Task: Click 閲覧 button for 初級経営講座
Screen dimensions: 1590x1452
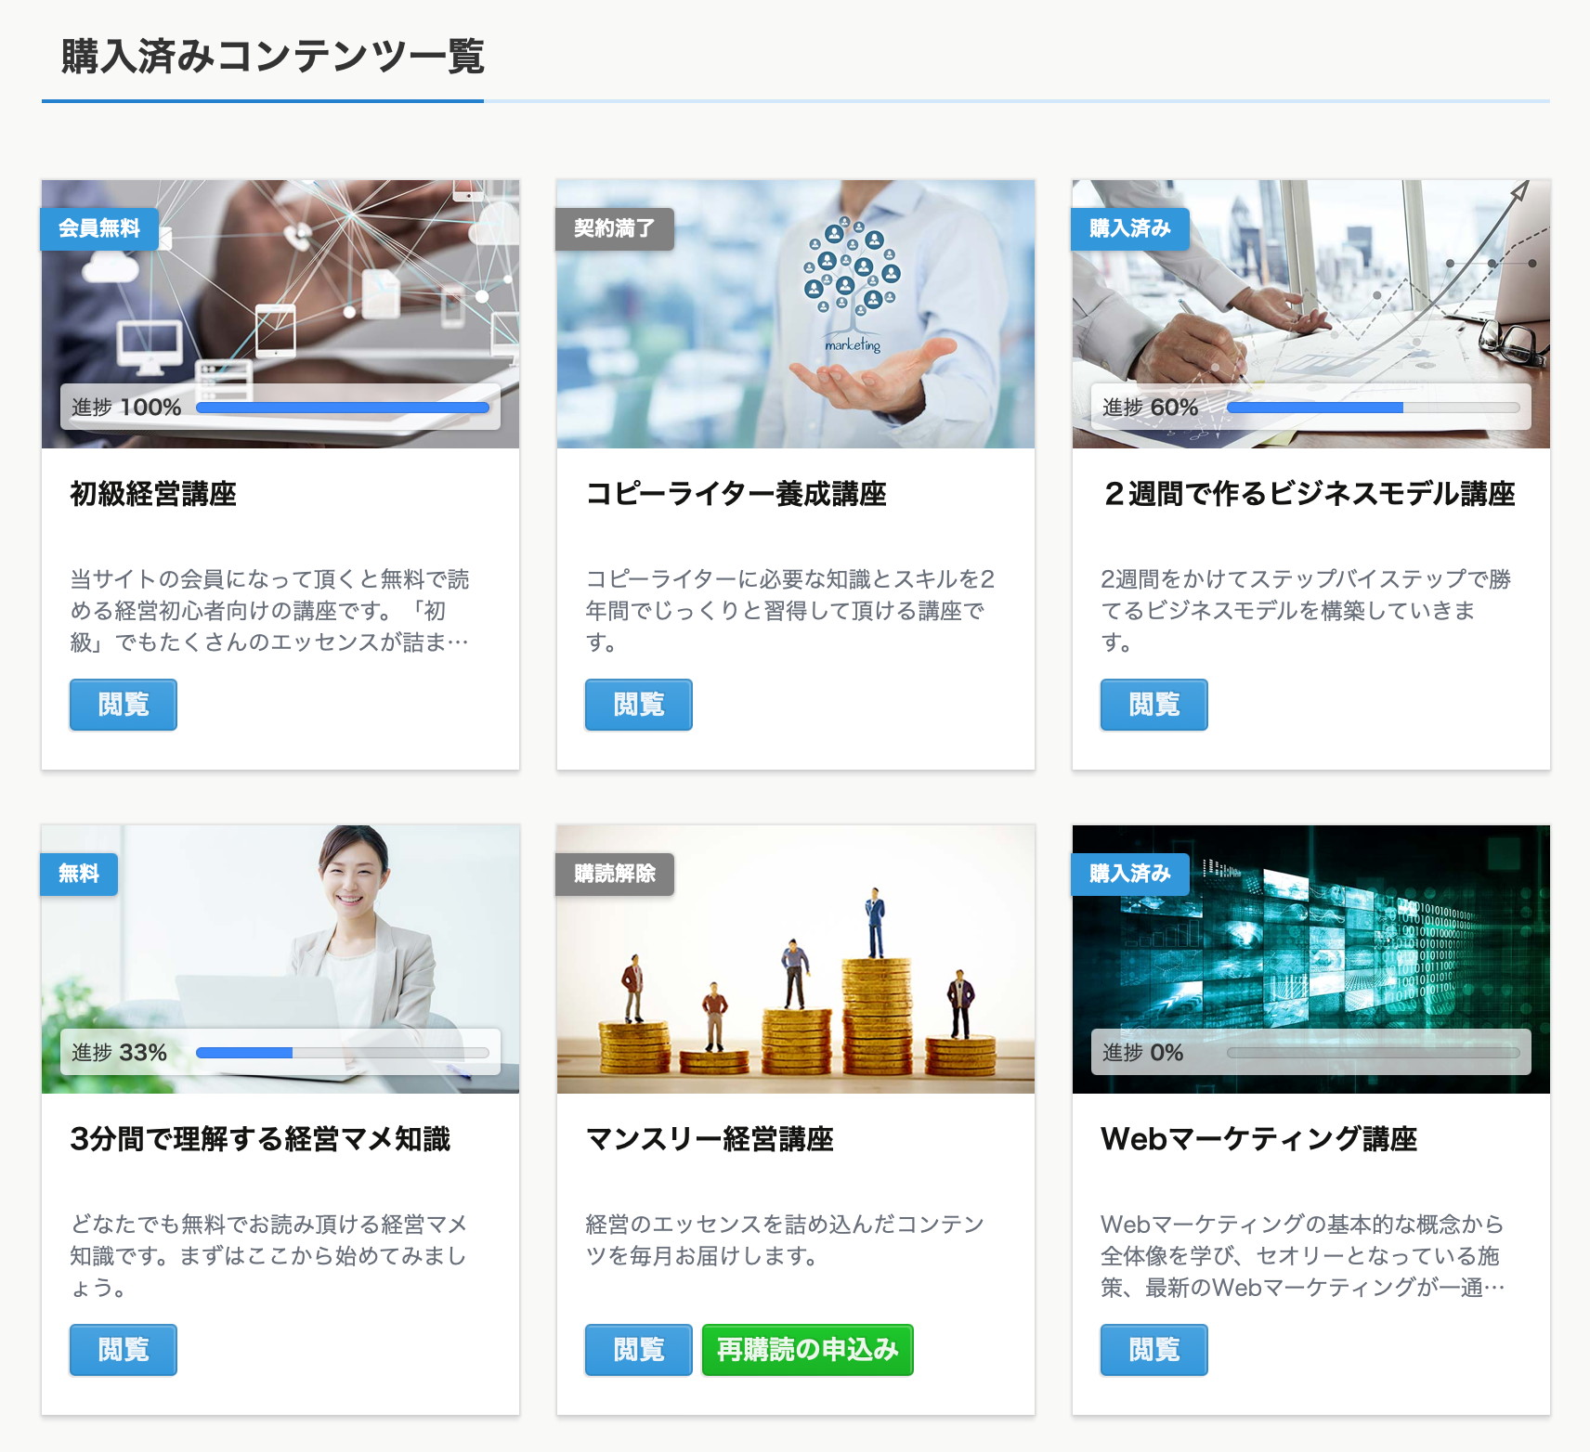Action: coord(124,705)
